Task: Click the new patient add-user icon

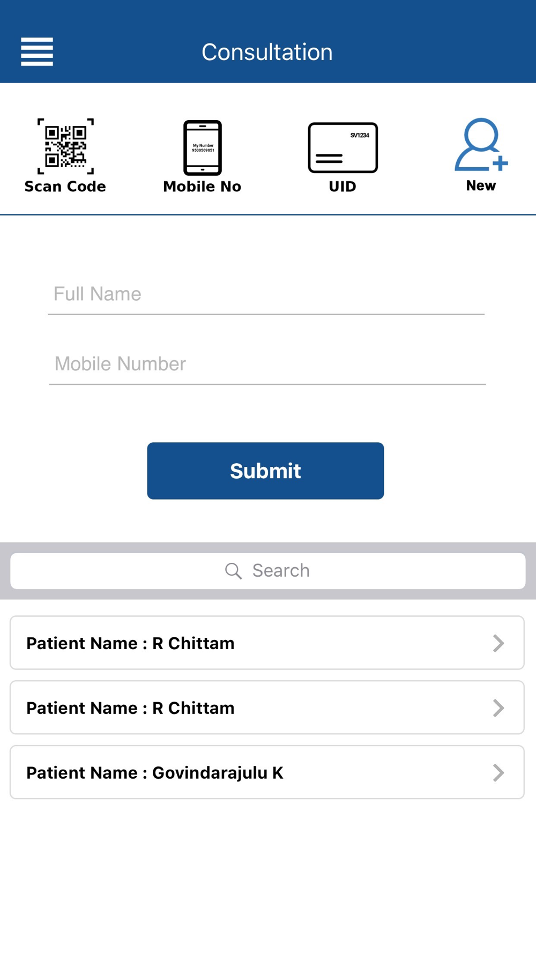Action: coord(481,145)
